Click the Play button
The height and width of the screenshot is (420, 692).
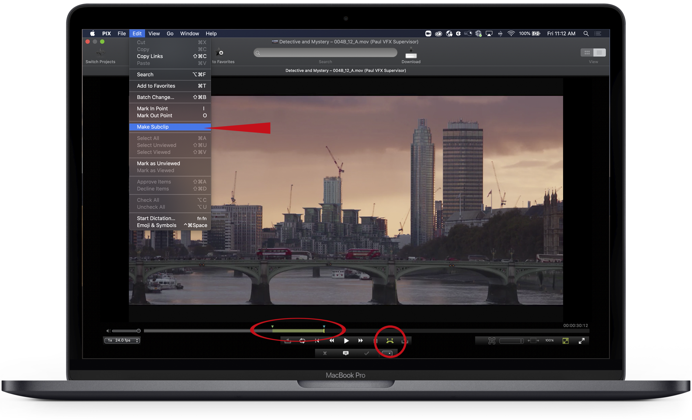(346, 340)
